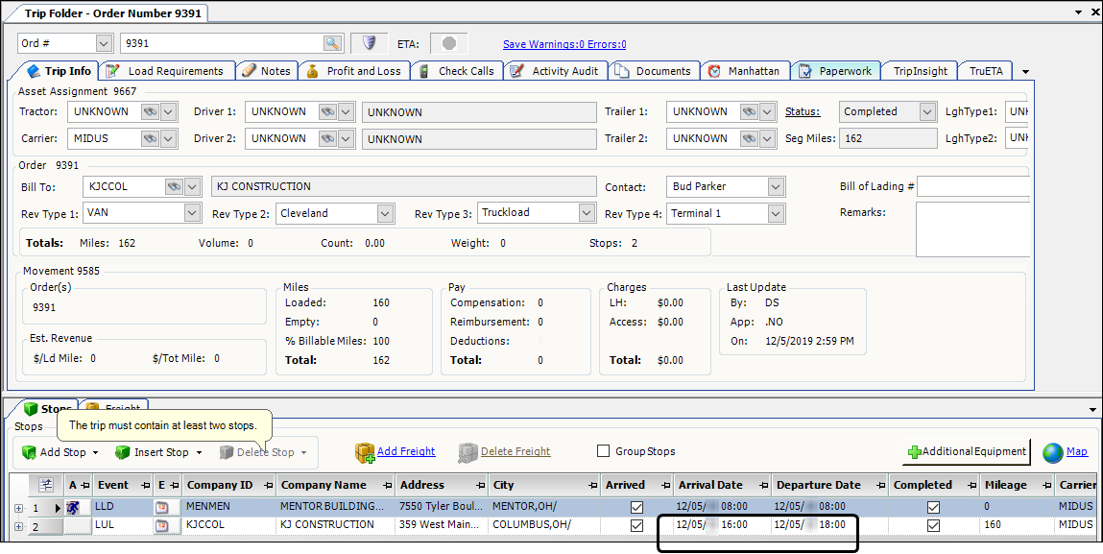
Task: Click the Tractor field binoculars lookup icon
Action: point(150,112)
